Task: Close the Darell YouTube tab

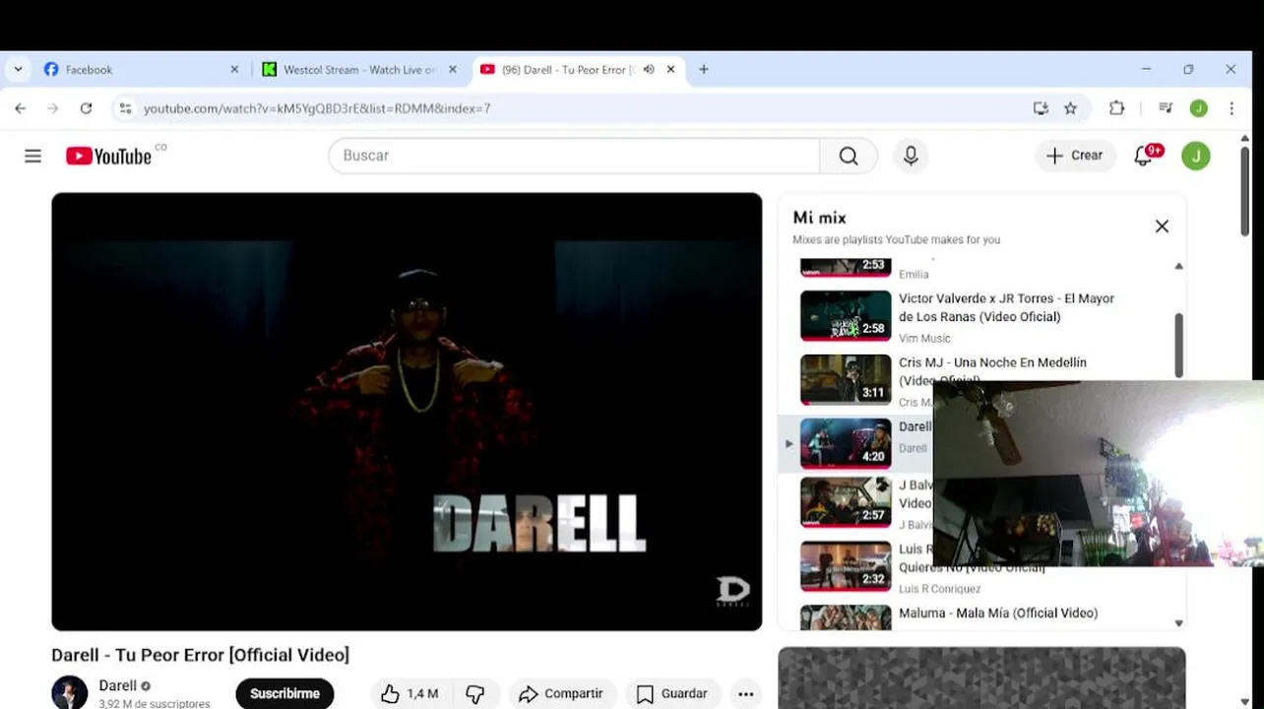Action: pos(671,70)
